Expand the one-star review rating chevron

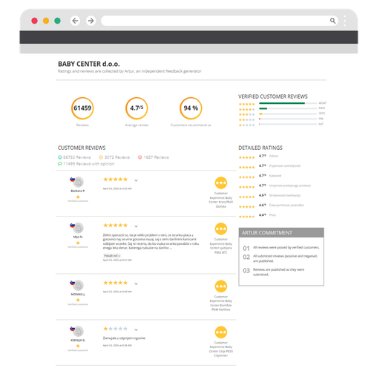tap(136, 329)
